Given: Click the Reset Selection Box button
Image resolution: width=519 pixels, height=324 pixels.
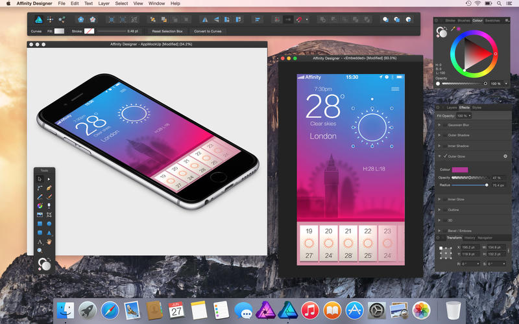Looking at the screenshot, I should coord(167,31).
